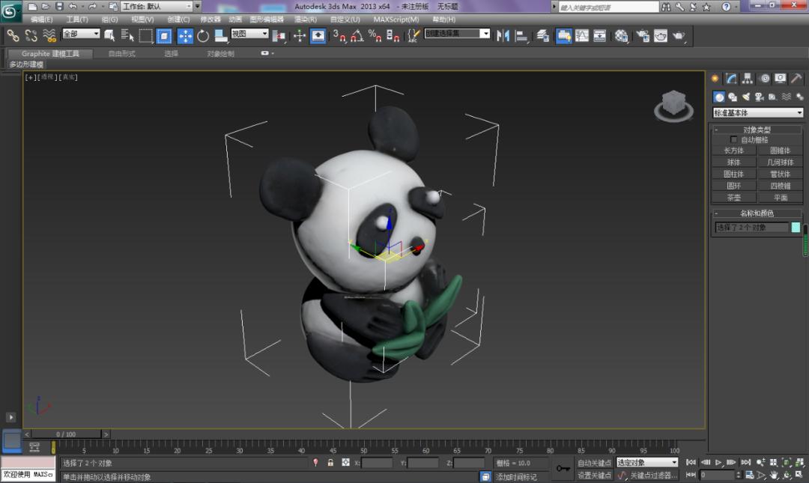Activate the Select and Link tool
The image size is (809, 483).
click(13, 35)
